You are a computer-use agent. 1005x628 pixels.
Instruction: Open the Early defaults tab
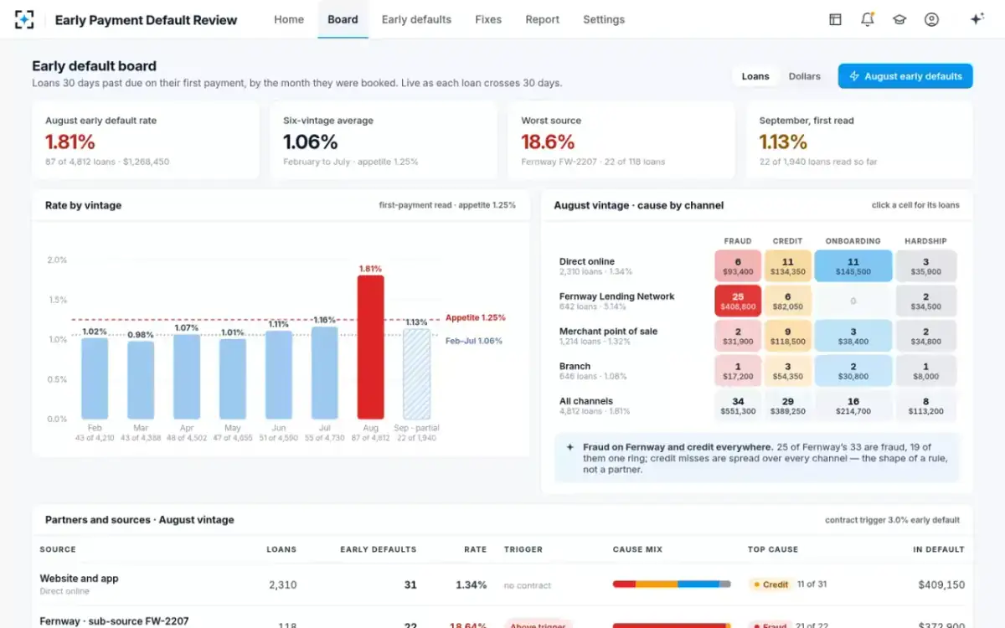(x=416, y=19)
